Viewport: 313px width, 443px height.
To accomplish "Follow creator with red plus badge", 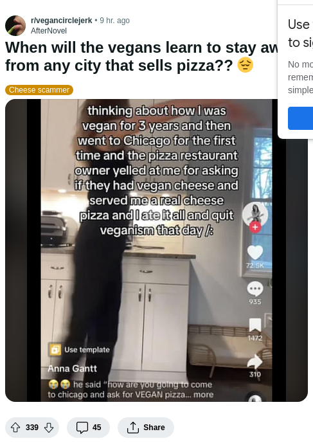I will (x=255, y=227).
